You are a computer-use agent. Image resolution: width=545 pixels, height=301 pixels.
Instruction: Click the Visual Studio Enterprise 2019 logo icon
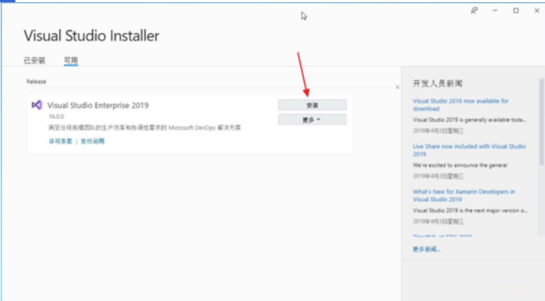tap(37, 105)
